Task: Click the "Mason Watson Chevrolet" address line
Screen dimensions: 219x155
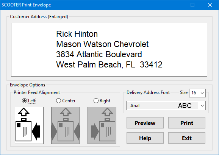Action: (102, 44)
